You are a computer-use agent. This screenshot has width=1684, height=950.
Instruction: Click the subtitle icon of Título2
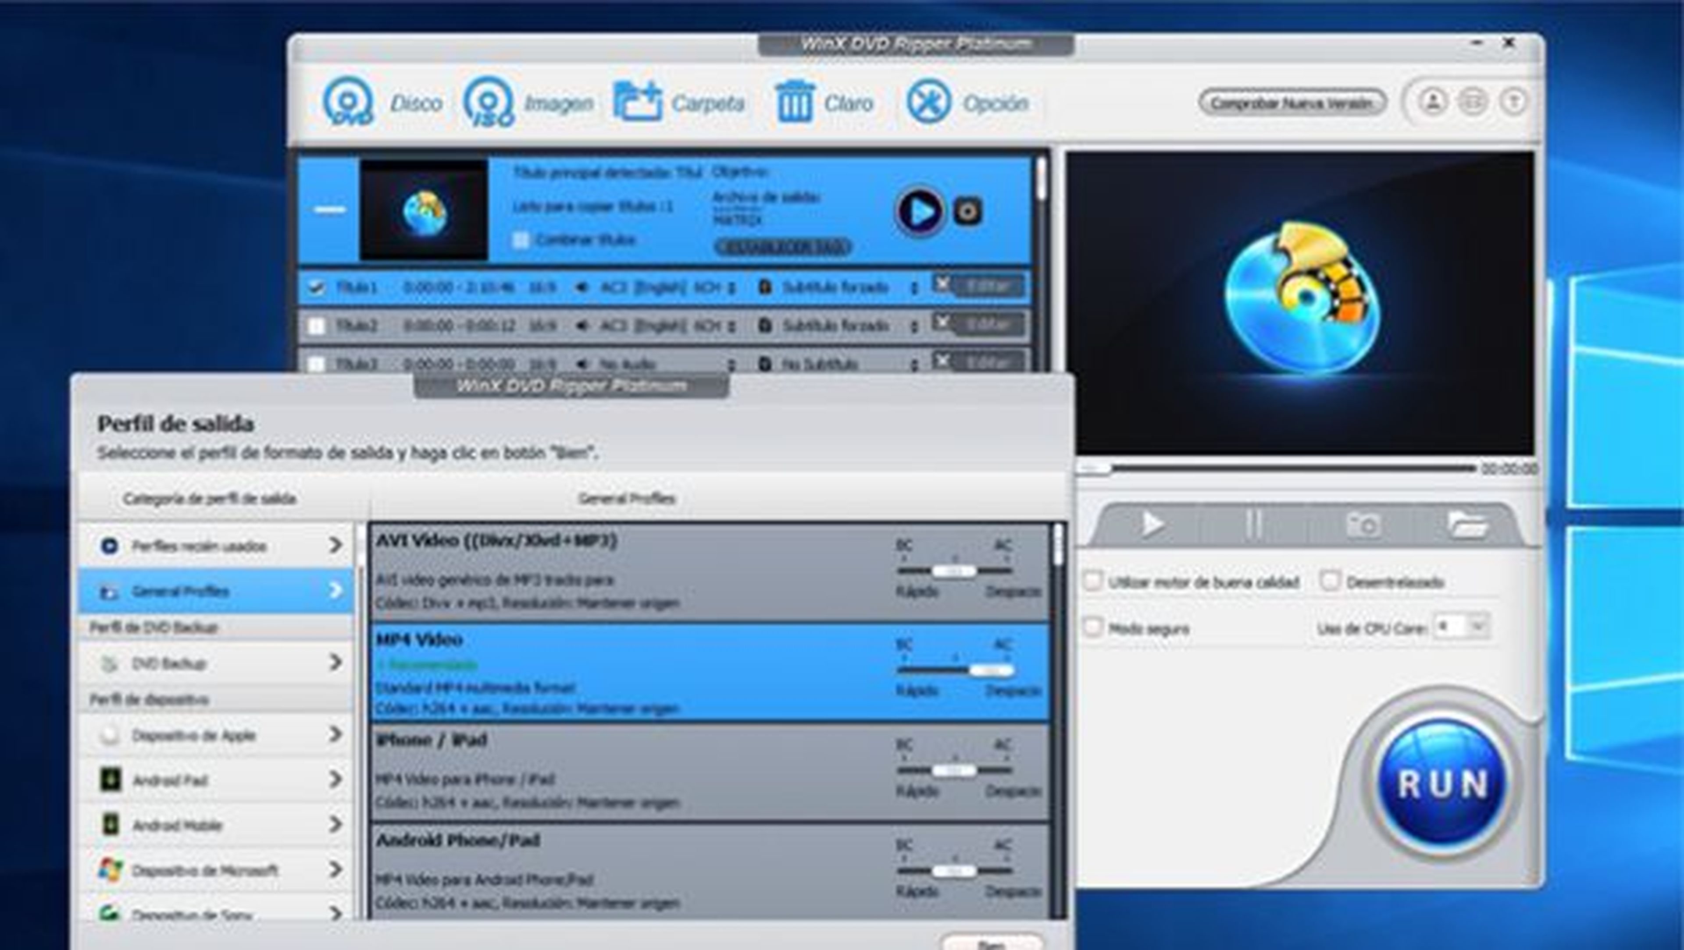(x=764, y=325)
